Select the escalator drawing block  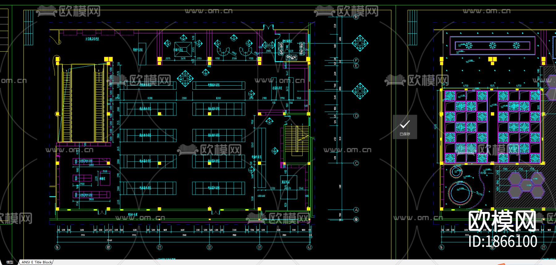[x=83, y=103]
